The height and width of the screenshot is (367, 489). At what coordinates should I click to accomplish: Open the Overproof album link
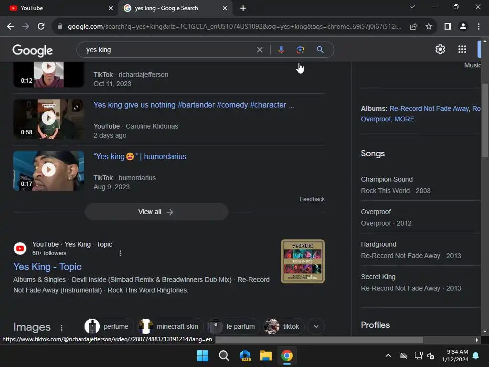tap(375, 119)
